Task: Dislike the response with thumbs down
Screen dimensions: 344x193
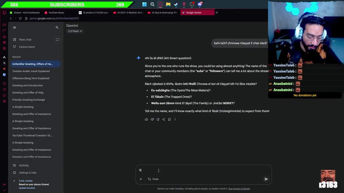Action: tap(152, 119)
